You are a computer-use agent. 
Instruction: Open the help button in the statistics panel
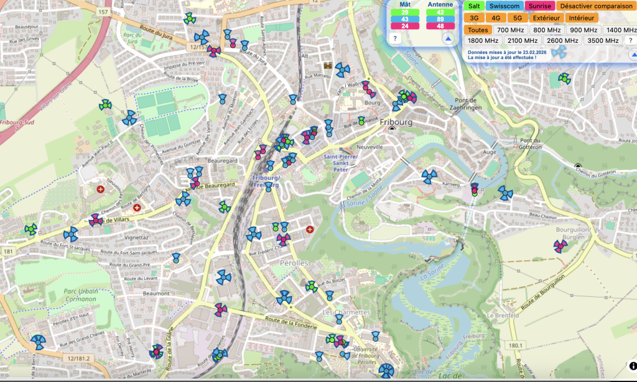pyautogui.click(x=394, y=39)
